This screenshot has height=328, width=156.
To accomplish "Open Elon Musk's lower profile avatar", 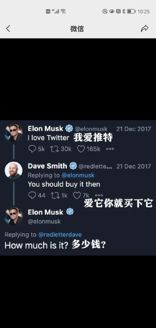I will [x=14, y=216].
